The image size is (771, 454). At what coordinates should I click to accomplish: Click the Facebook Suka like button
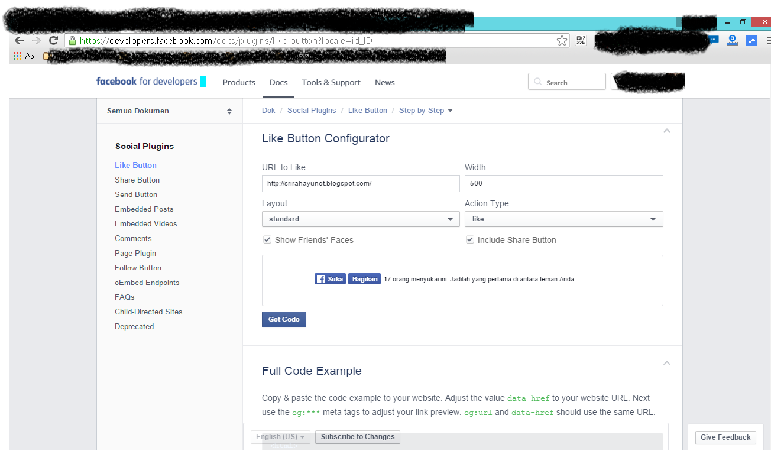coord(330,279)
